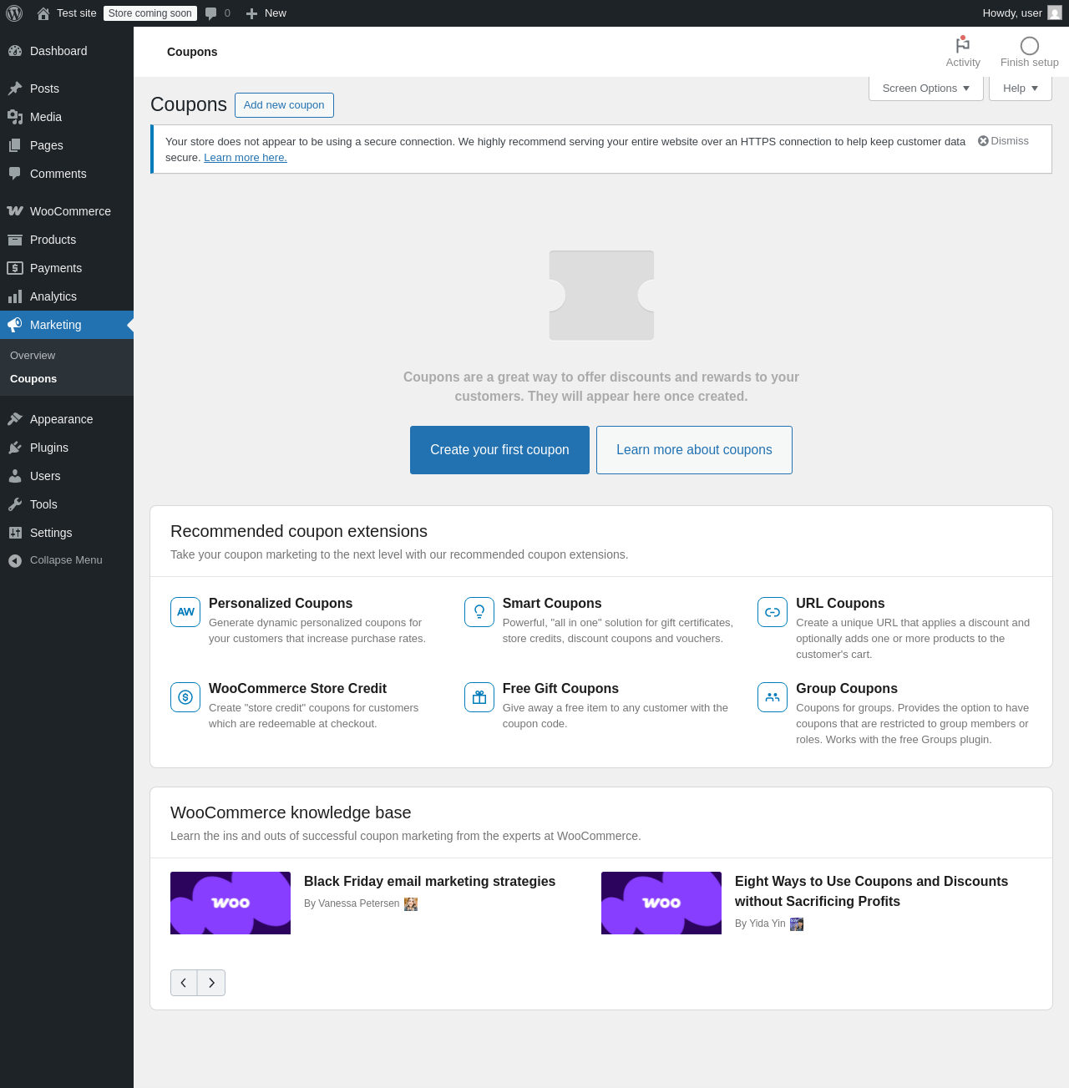Click the Plugins plug icon

(15, 448)
